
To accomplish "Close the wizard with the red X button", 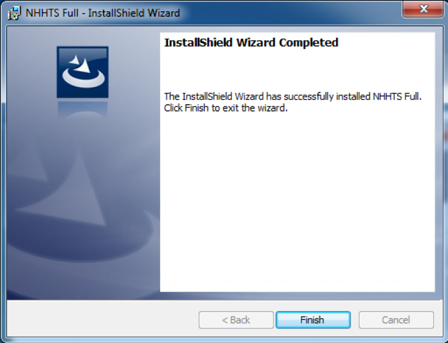I will pos(423,9).
